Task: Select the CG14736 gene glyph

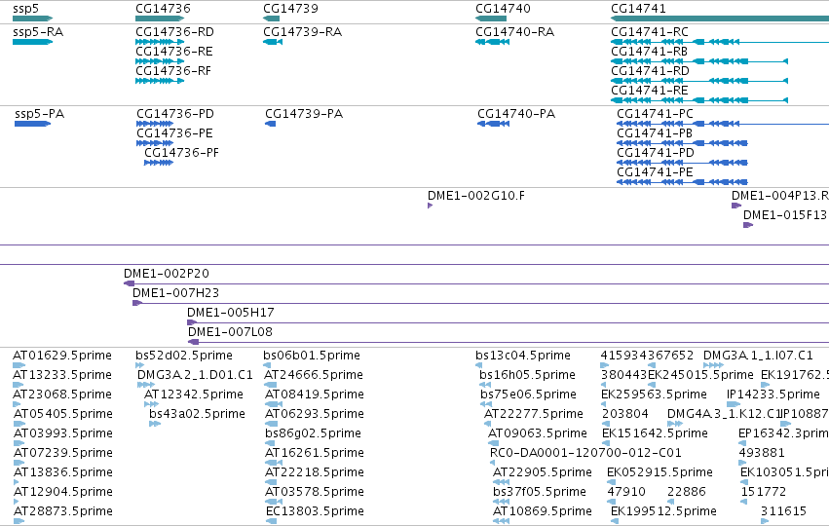Action: coord(160,19)
